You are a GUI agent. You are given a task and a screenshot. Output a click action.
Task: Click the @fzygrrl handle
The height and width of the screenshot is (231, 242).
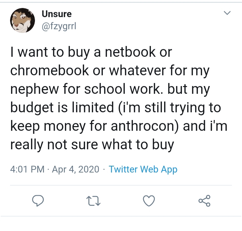tap(59, 27)
